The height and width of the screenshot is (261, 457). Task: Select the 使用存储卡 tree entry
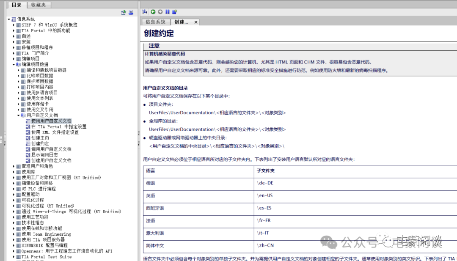point(38,104)
